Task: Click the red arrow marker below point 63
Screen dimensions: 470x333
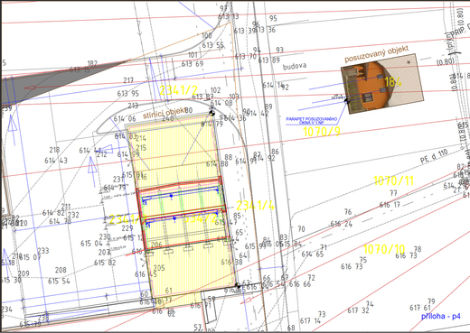Action: tap(246, 300)
